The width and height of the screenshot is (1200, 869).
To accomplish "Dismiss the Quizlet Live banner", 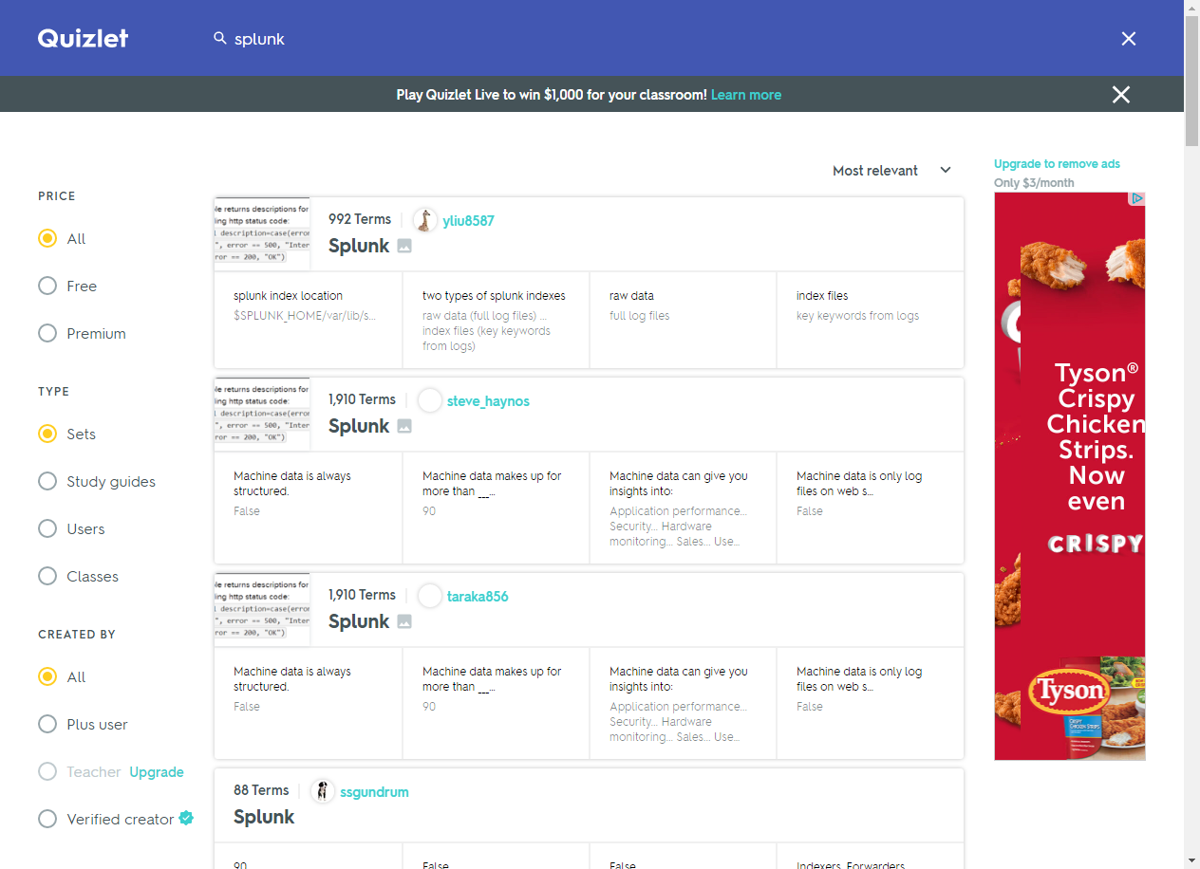I will pos(1121,94).
